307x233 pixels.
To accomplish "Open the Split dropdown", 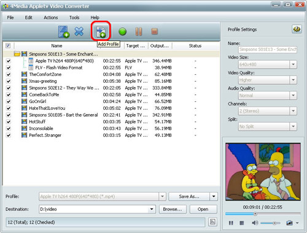I will pyautogui.click(x=293, y=126).
